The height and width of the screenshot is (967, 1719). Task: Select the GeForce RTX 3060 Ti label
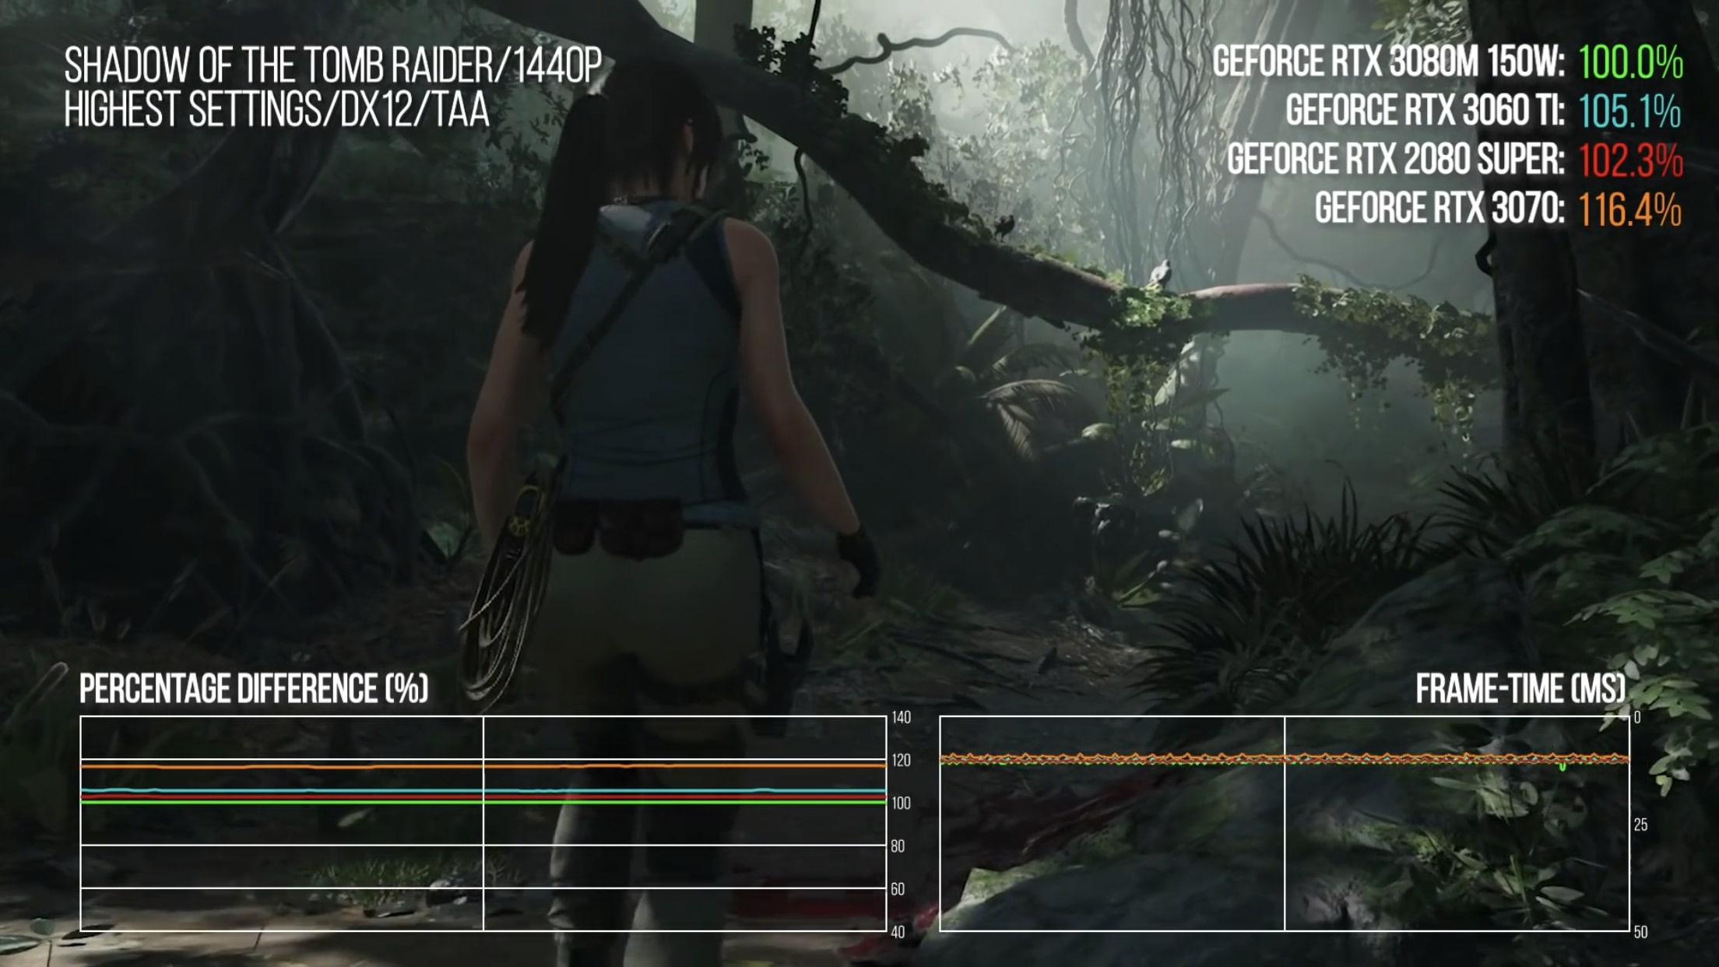(1425, 111)
